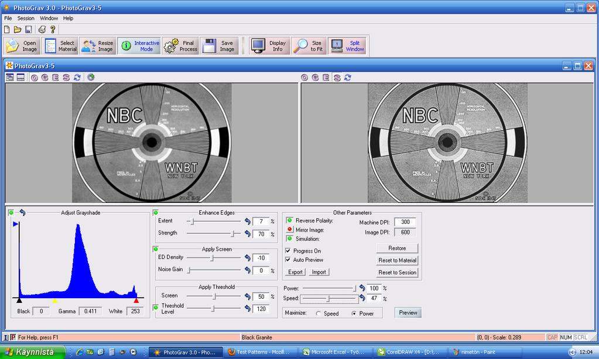The height and width of the screenshot is (359, 599).
Task: Select the Maximize Power radio button
Action: coord(354,313)
